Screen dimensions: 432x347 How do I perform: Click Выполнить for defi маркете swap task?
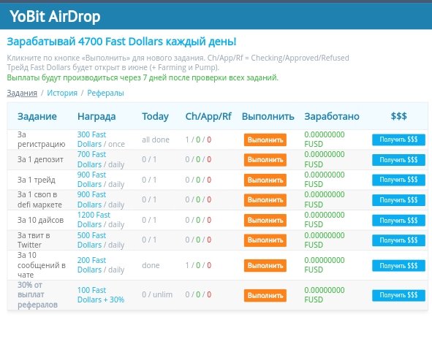[265, 200]
